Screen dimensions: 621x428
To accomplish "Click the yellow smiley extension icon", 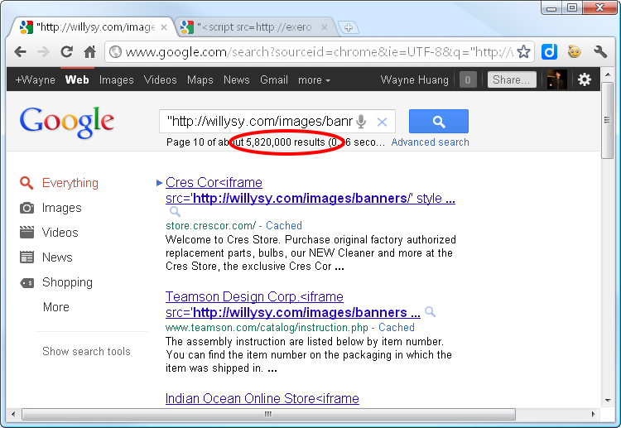I will point(575,51).
